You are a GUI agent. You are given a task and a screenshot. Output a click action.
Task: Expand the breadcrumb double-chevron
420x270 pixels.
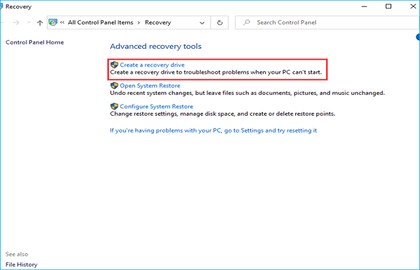[62, 23]
